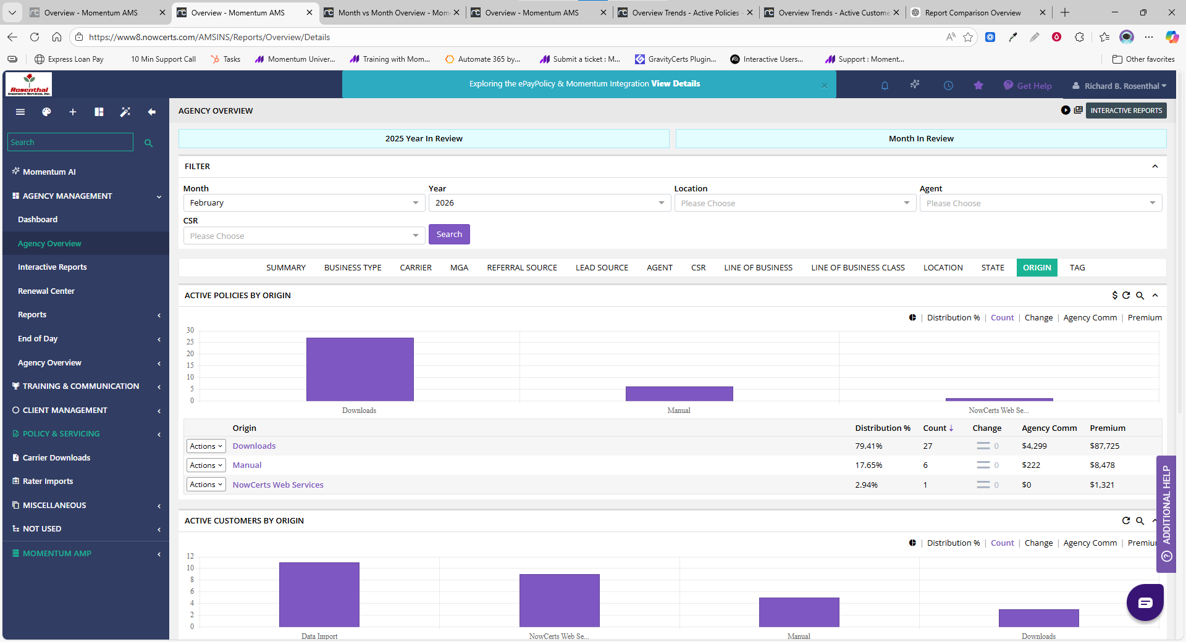
Task: Open Actions dropdown for Downloads row
Action: tap(206, 446)
